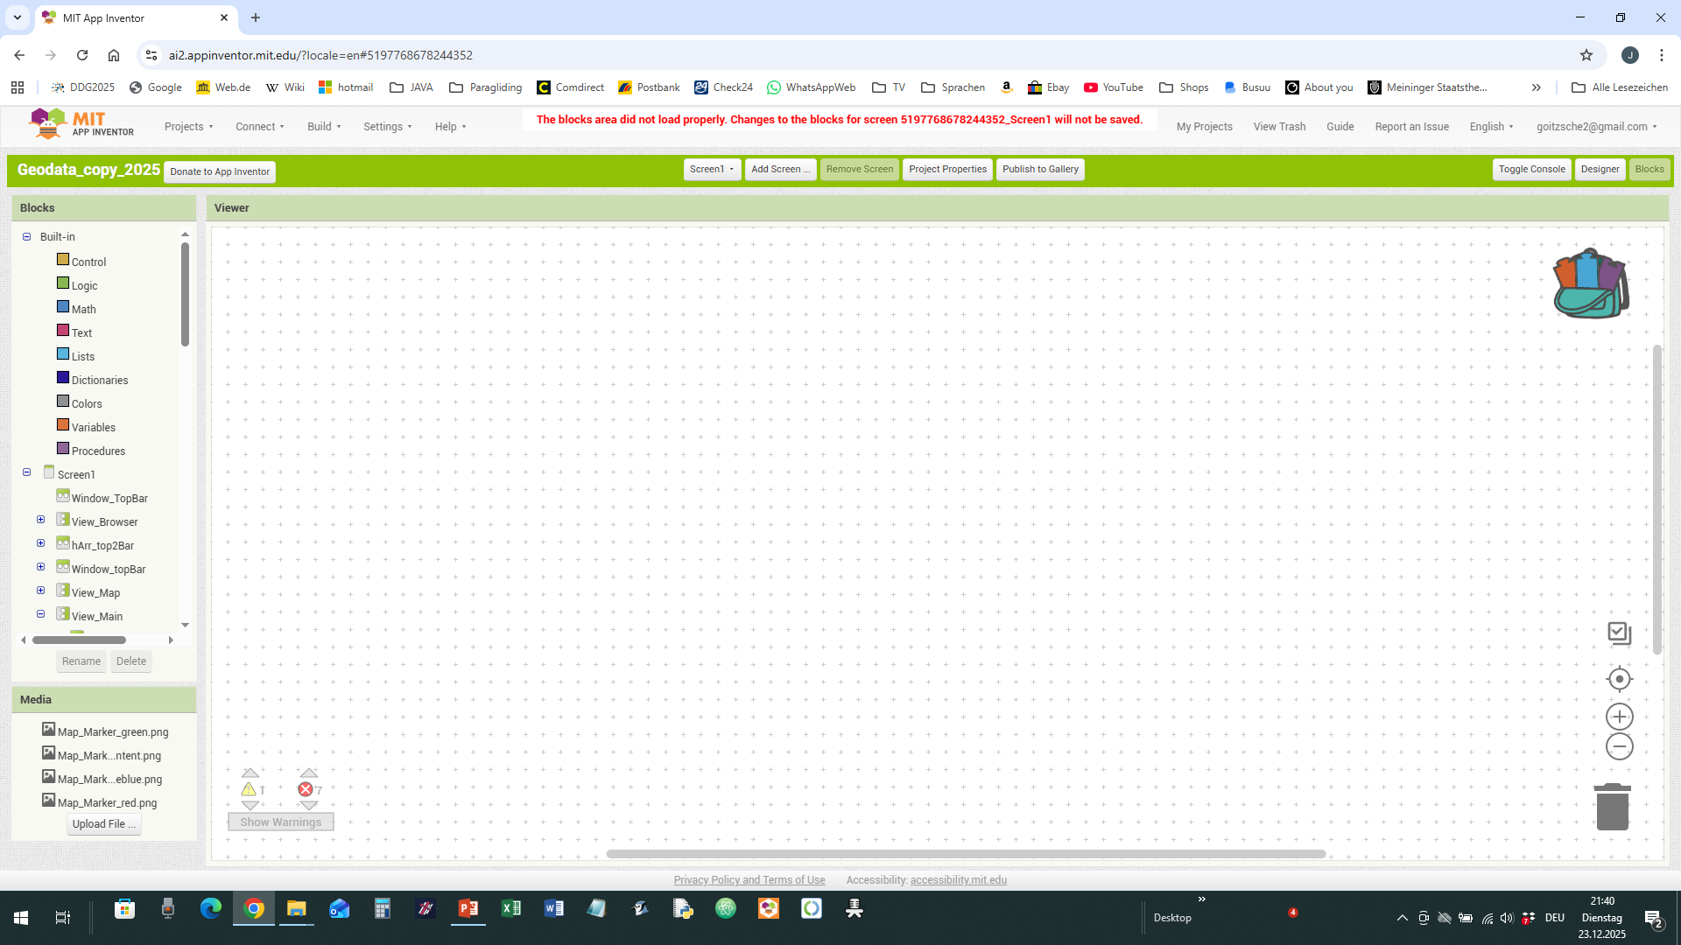Open the Projects menu
This screenshot has width=1681, height=945.
(x=188, y=127)
